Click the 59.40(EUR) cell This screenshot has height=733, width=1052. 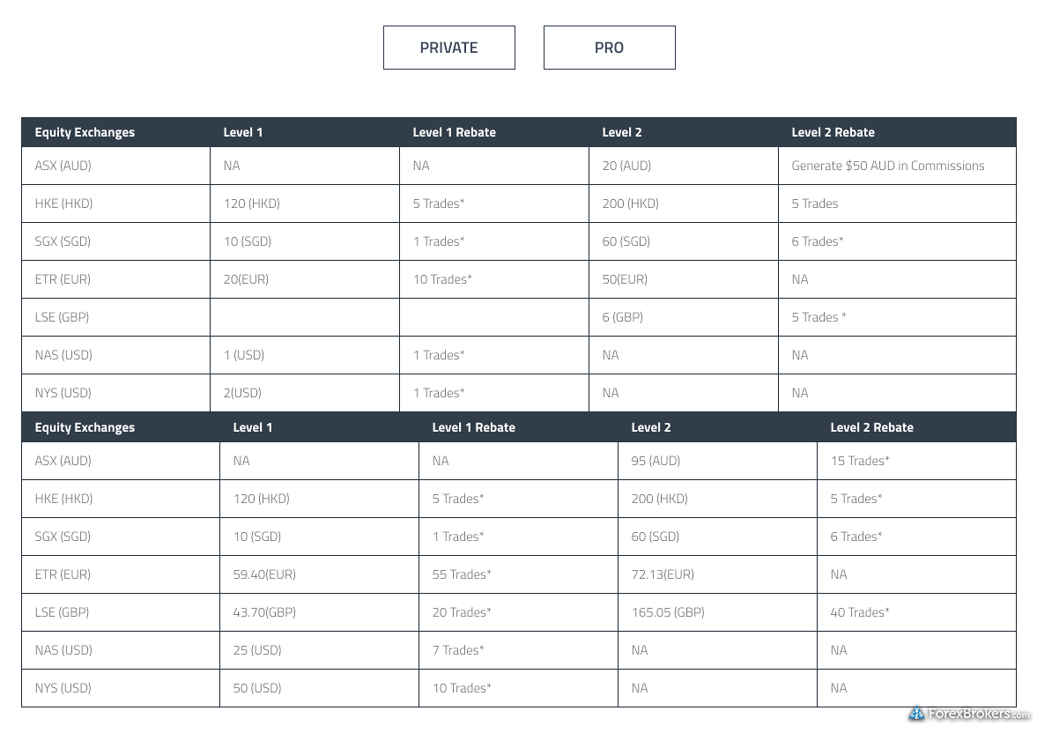[319, 574]
